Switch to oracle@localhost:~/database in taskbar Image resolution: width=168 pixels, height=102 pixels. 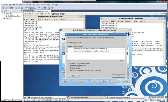(x=47, y=98)
